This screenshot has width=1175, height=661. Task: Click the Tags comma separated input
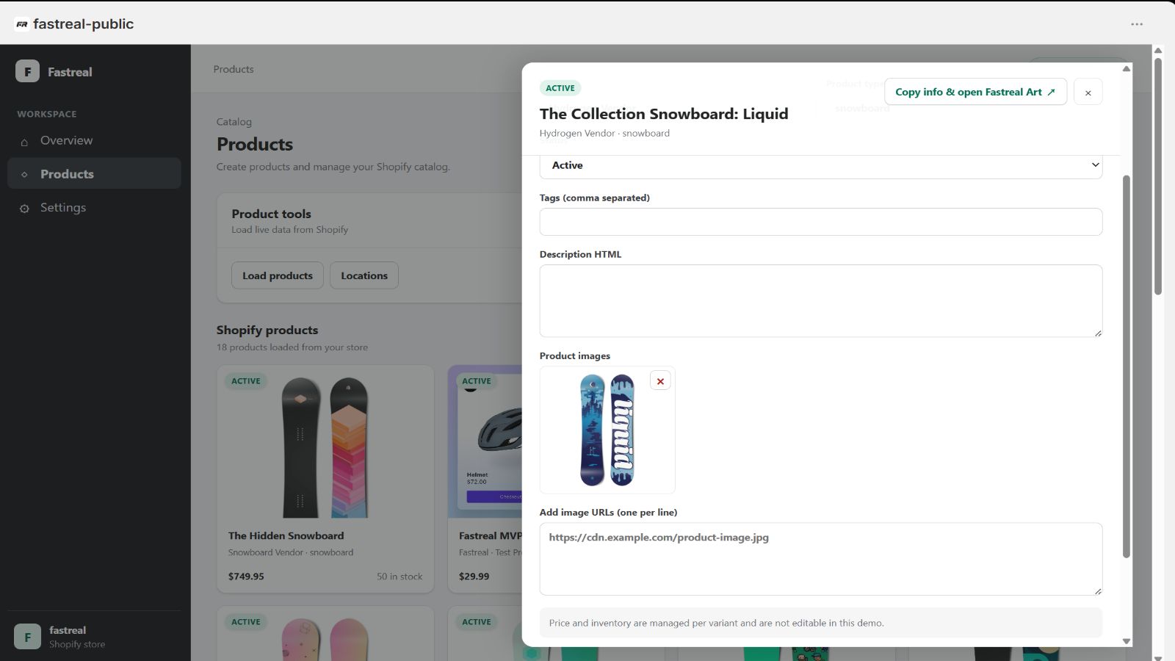[820, 222]
